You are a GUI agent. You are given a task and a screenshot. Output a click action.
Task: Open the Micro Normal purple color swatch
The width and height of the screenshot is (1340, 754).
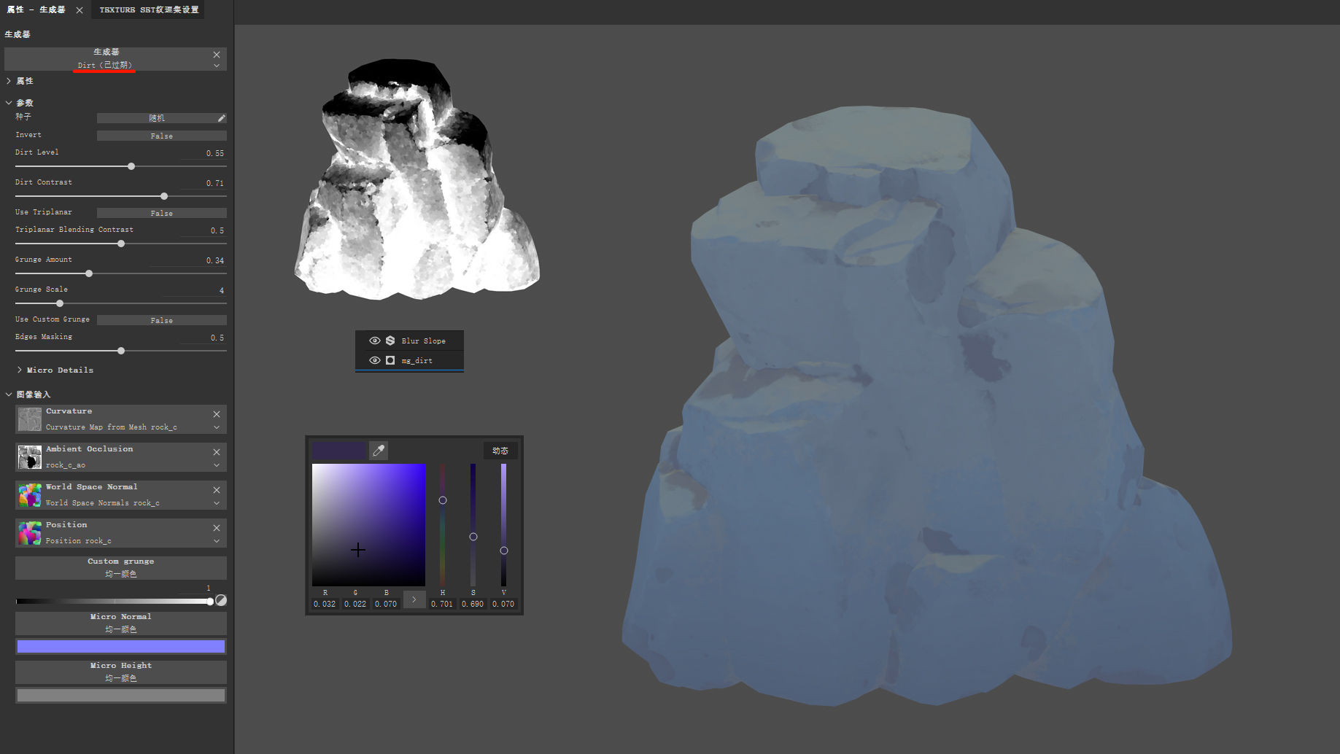point(121,647)
